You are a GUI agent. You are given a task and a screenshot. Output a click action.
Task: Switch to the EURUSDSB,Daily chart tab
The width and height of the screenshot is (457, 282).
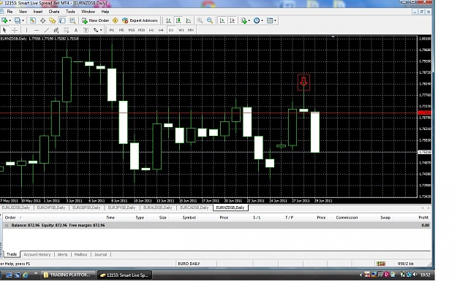coord(16,207)
